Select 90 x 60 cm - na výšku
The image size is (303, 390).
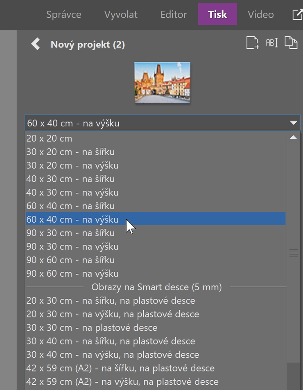coord(156,273)
